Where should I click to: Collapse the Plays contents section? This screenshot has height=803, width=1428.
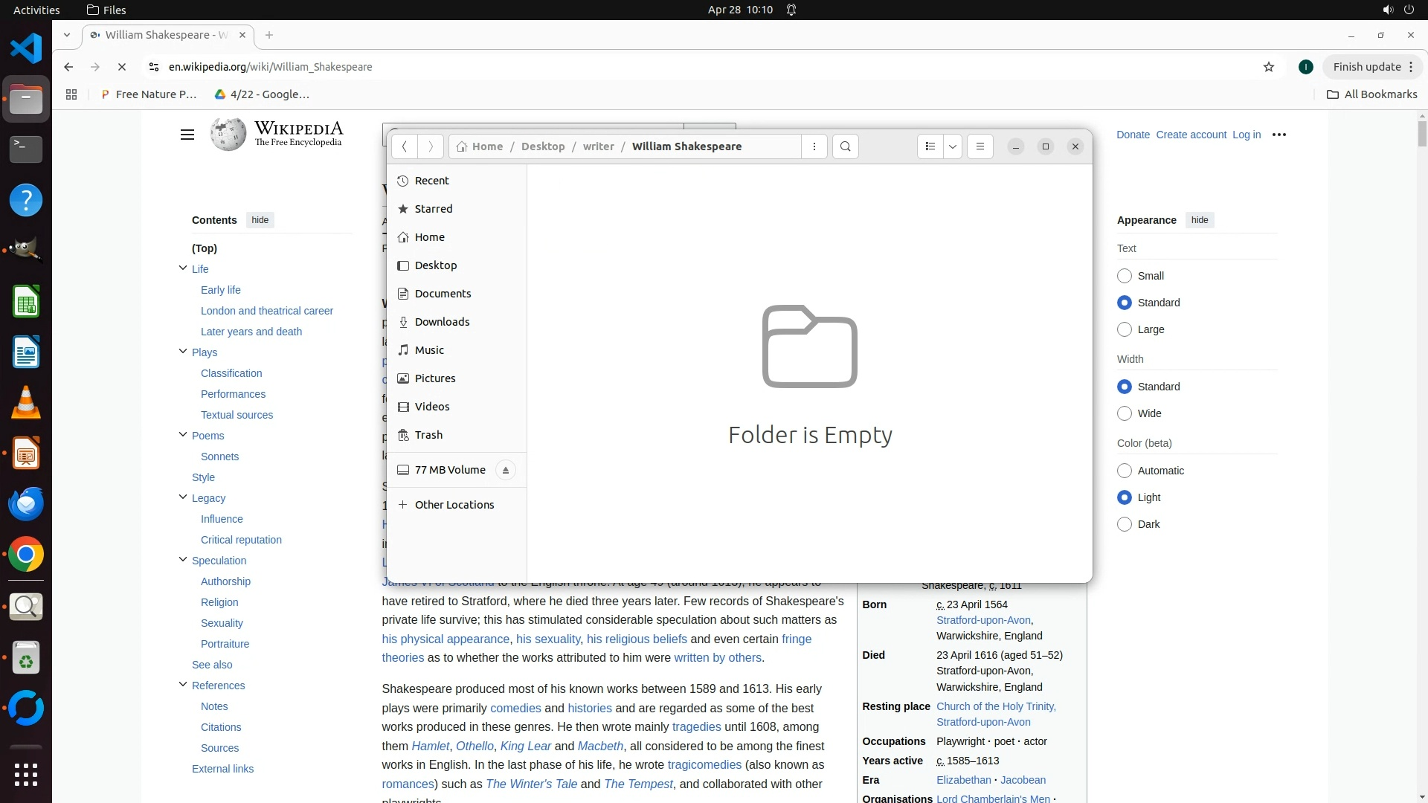[183, 352]
